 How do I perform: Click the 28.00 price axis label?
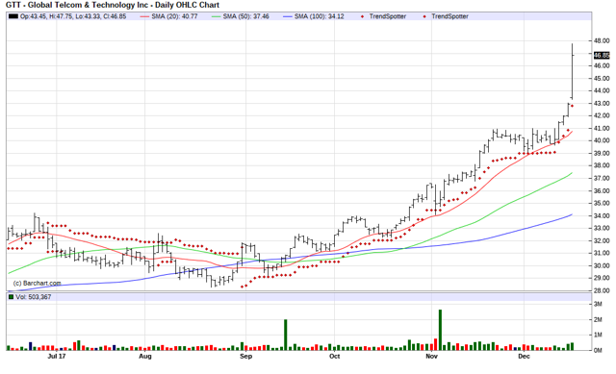[x=602, y=290]
